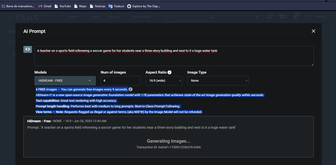This screenshot has width=336, height=165.
Task: Click the Transaction ID text
Action: (x=168, y=147)
